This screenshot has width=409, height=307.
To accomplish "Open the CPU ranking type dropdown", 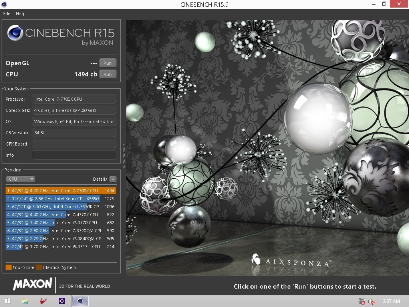I will (21, 179).
